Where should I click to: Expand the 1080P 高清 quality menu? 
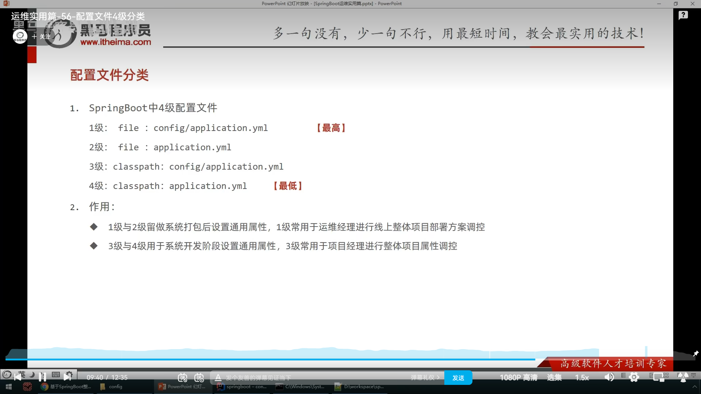(518, 378)
